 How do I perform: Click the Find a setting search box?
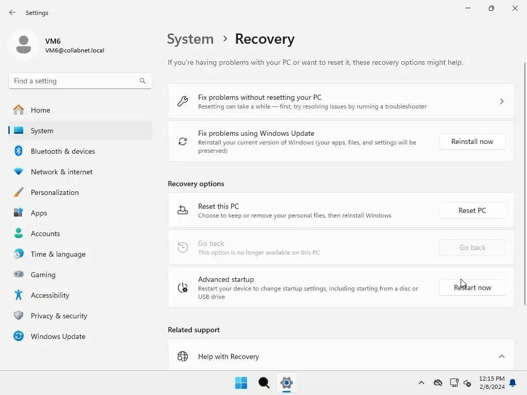(x=80, y=81)
